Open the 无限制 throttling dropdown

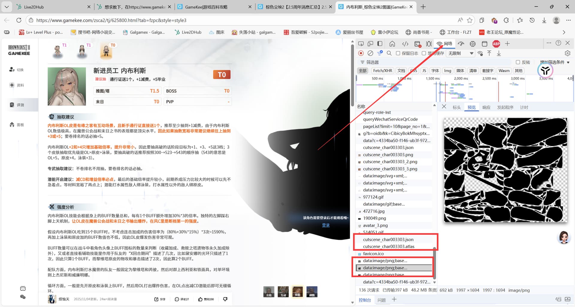[x=461, y=53]
